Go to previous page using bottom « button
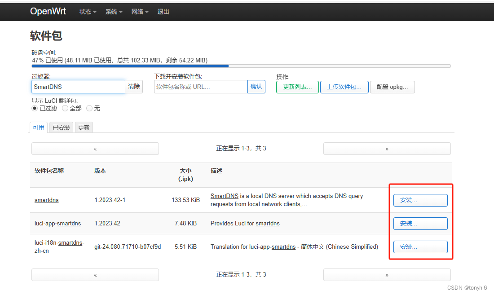Viewport: 494px width, 295px height. tap(95, 275)
